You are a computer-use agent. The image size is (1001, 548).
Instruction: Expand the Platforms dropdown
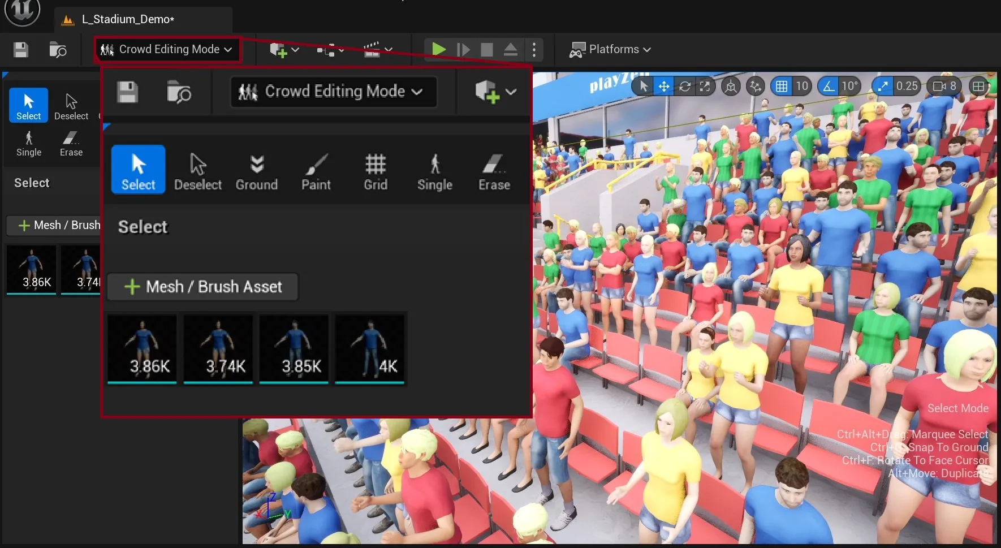coord(610,49)
